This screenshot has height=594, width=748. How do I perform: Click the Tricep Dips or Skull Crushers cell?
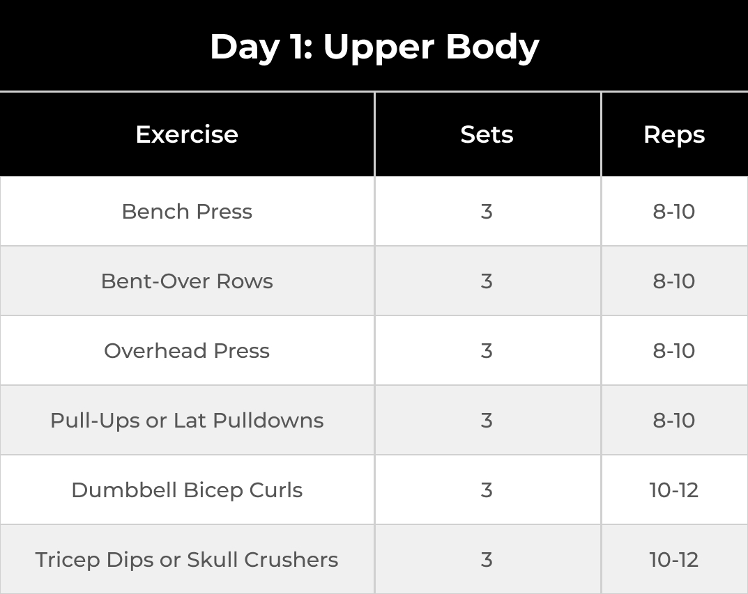[187, 560]
